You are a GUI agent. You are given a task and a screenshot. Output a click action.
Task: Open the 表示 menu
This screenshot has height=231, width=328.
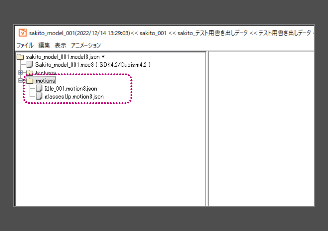click(60, 45)
